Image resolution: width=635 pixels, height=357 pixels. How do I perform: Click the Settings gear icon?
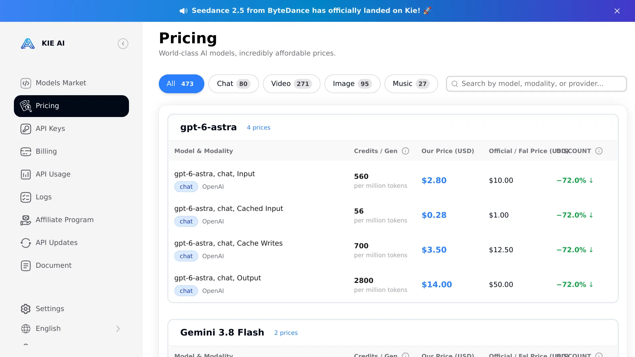pos(26,309)
